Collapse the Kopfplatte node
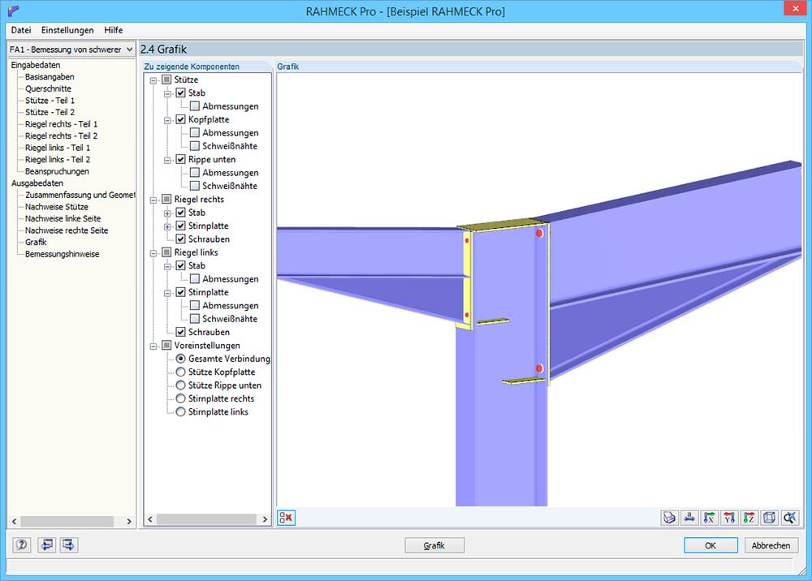This screenshot has height=581, width=812. [167, 121]
